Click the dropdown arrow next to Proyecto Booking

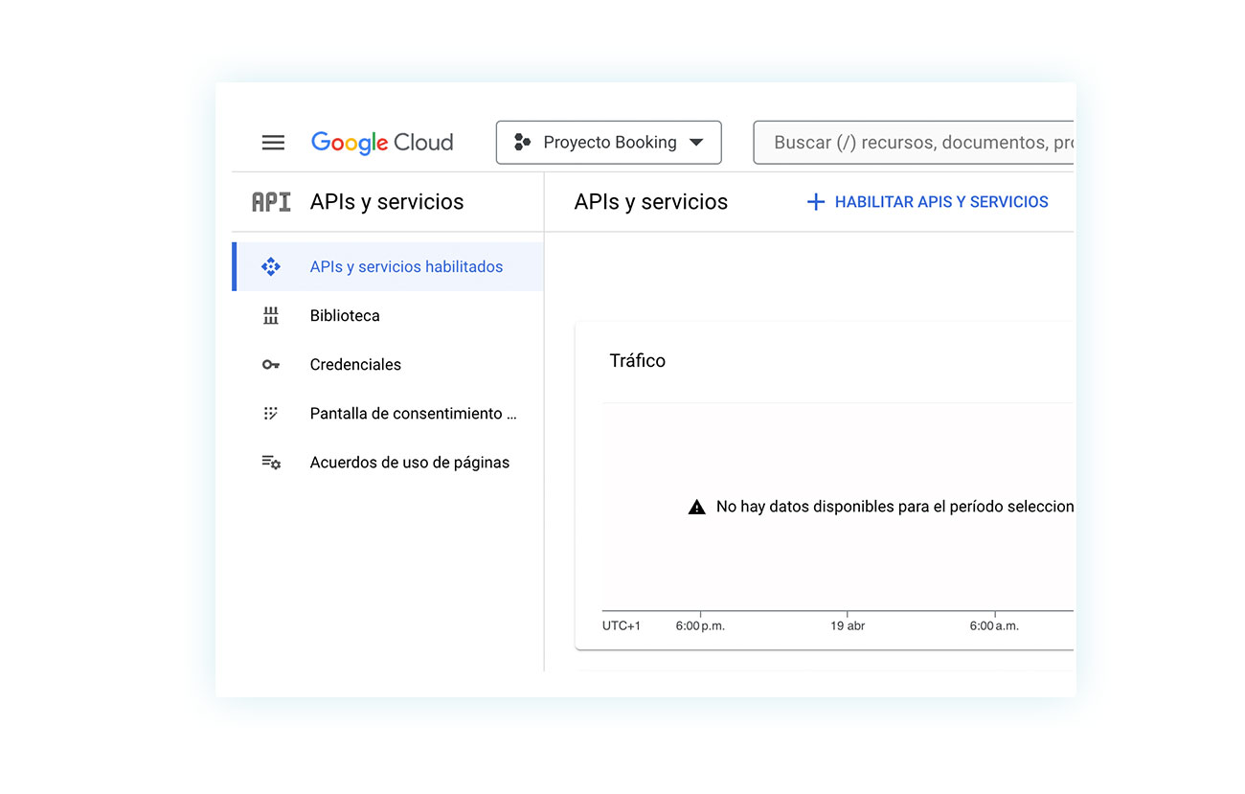pyautogui.click(x=696, y=143)
